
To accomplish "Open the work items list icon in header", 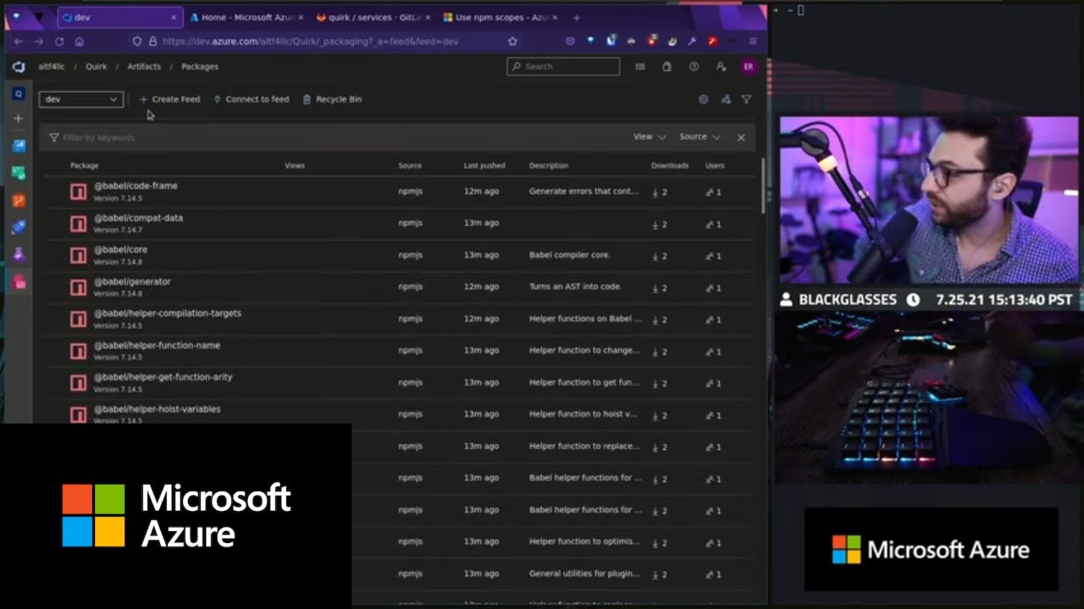I will click(640, 67).
